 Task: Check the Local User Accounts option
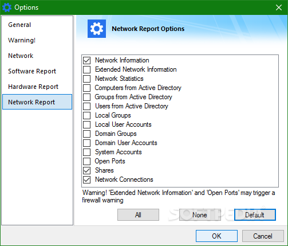point(87,124)
